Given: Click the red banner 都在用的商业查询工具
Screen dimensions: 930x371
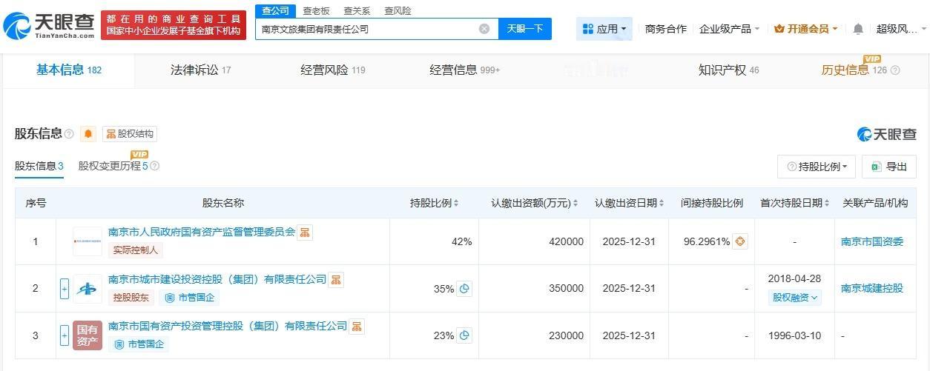Looking at the screenshot, I should [x=174, y=25].
